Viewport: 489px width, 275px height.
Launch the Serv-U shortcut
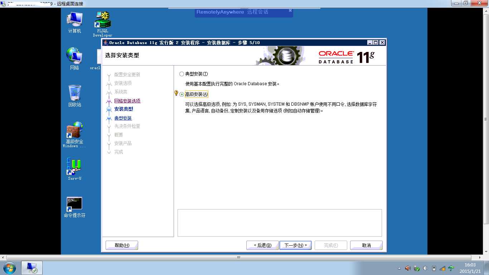tap(74, 169)
